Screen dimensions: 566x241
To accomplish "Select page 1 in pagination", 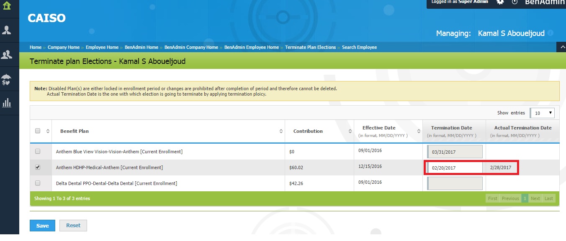I will coord(525,198).
